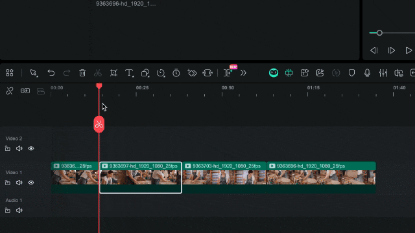Open the sticker/image AI icon
Screen dimensions: 415x233
(x=320, y=72)
